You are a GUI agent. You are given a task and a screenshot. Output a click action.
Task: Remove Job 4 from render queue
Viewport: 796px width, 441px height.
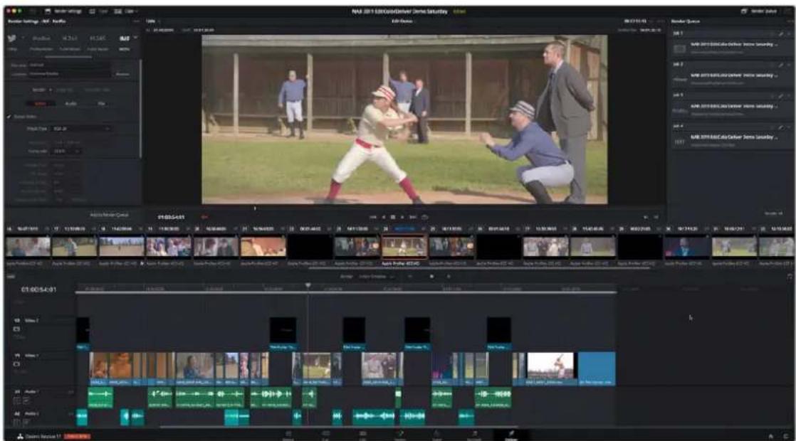point(789,127)
